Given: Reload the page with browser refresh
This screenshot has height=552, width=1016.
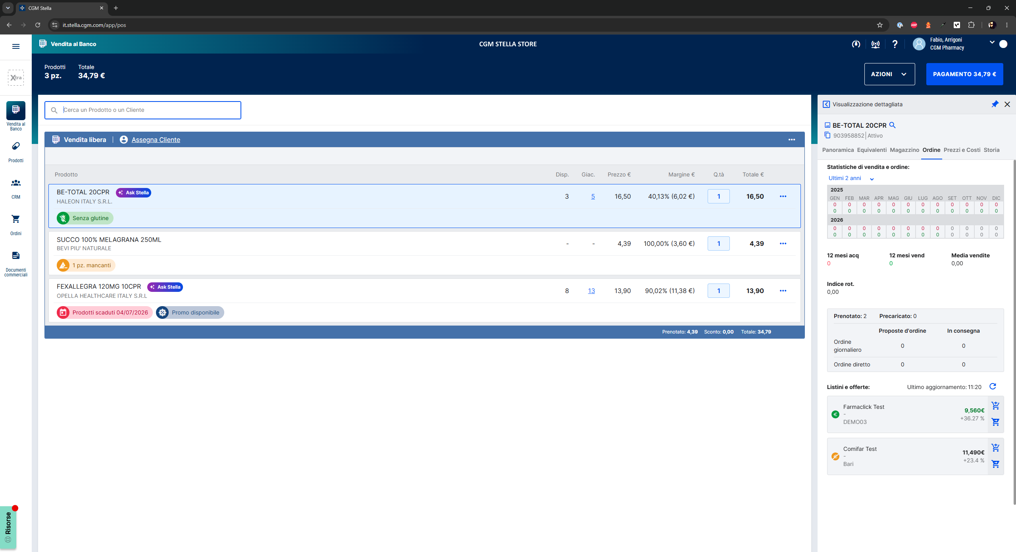Looking at the screenshot, I should tap(38, 25).
